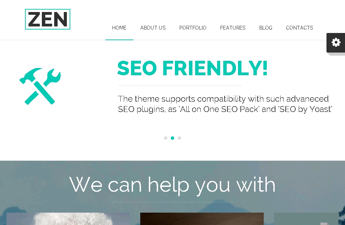
Task: Click the teal underline below Home
Action: tap(119, 40)
